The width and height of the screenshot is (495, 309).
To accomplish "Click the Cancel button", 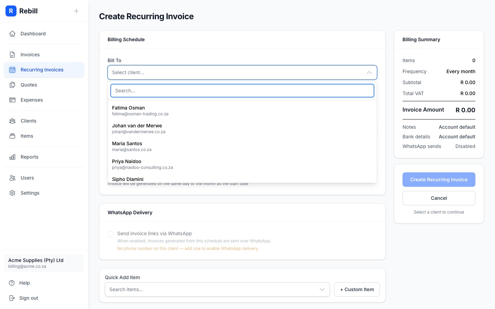I will coord(439,198).
